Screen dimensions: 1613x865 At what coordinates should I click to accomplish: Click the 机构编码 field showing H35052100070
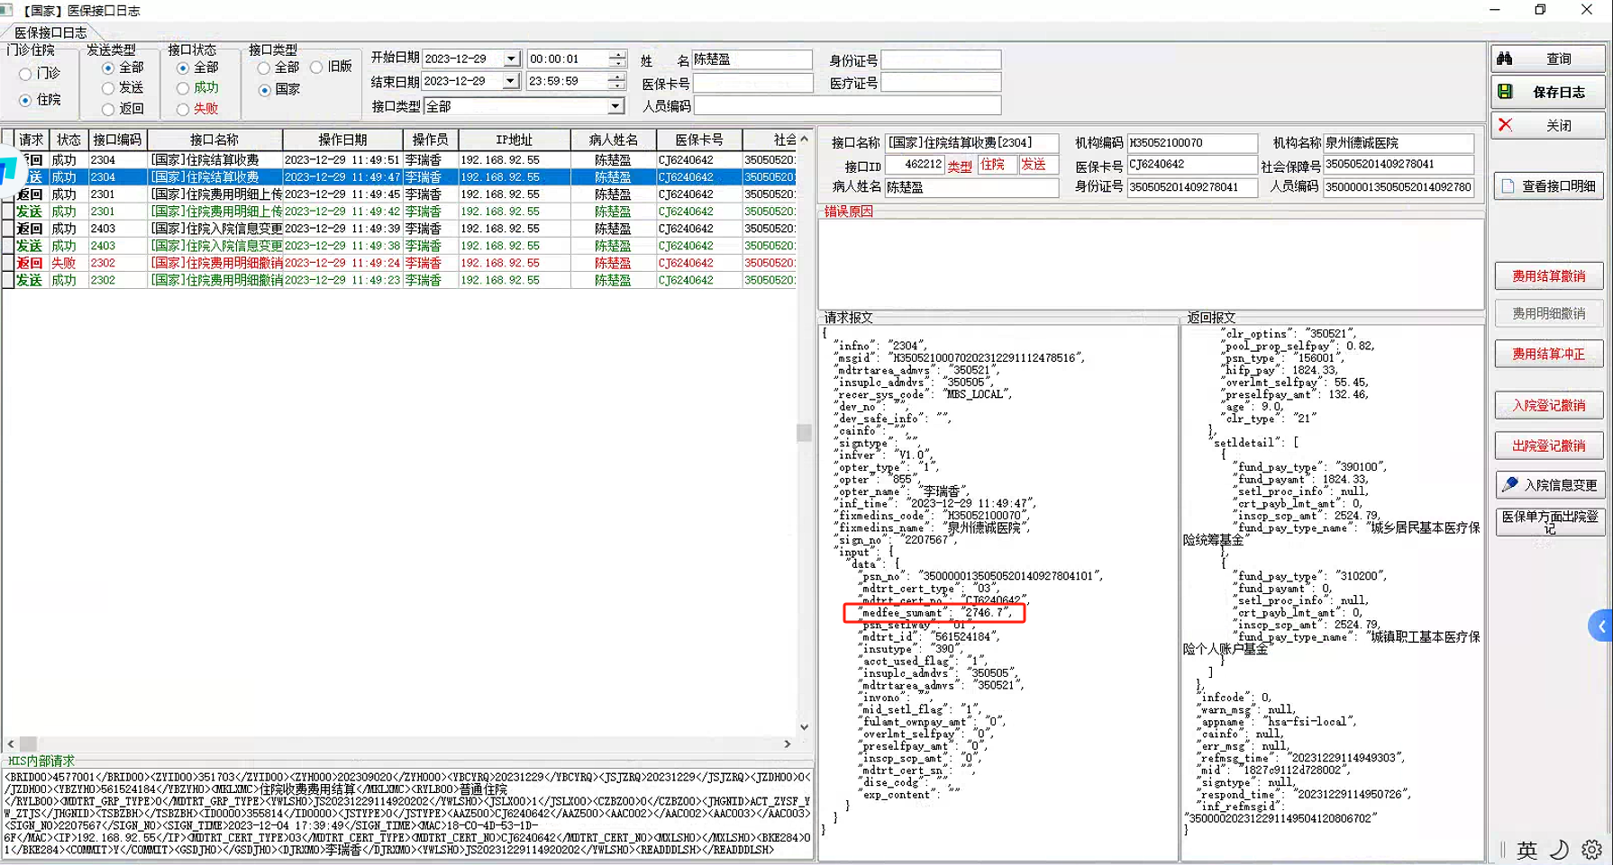click(x=1191, y=143)
